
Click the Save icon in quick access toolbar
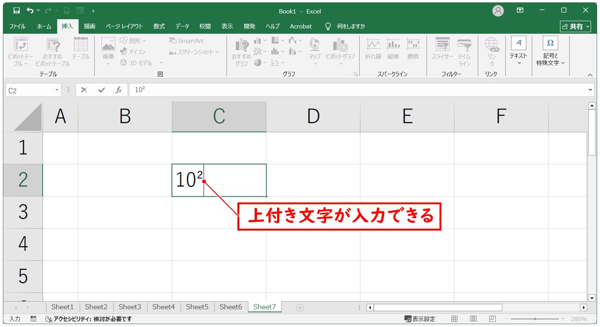(17, 11)
